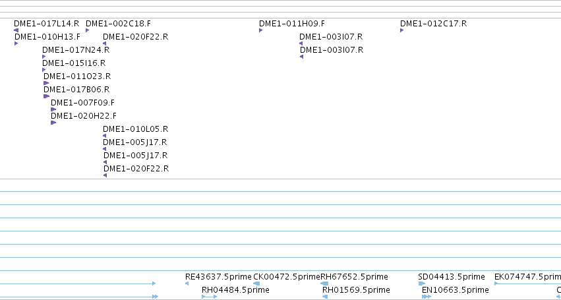This screenshot has width=561, height=300.
Task: Select the DME1-015I16.R feature label
Action: (x=74, y=63)
